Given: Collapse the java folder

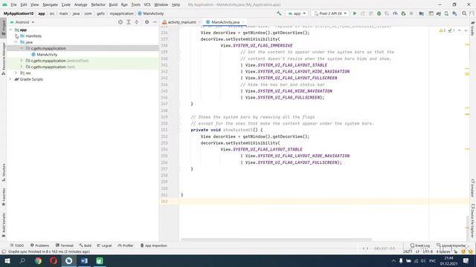Looking at the screenshot, I should 16,42.
